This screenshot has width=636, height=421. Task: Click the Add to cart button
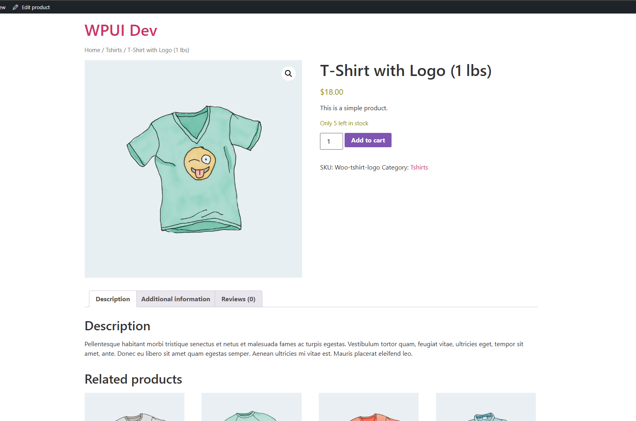coord(368,140)
